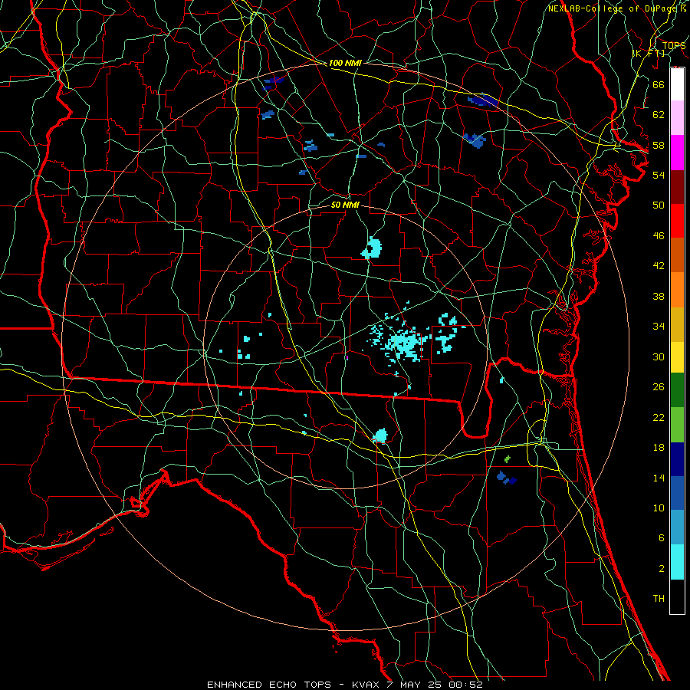Screen dimensions: 690x690
Task: Click the 66 legend value
Action: 659,85
